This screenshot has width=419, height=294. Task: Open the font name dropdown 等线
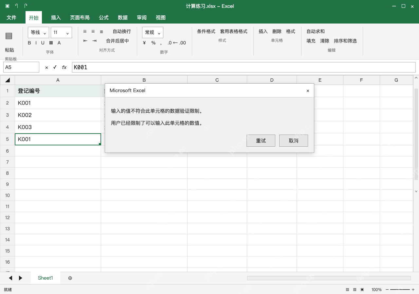[39, 32]
